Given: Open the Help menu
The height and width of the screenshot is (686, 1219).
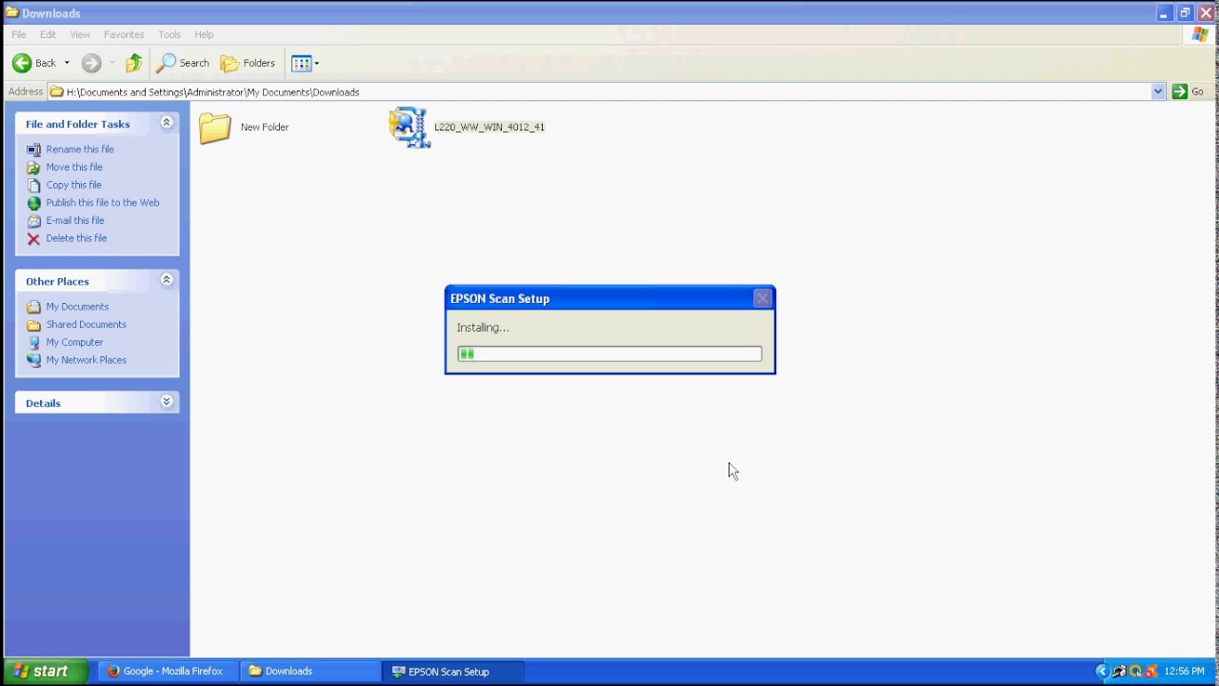Looking at the screenshot, I should click(x=204, y=34).
